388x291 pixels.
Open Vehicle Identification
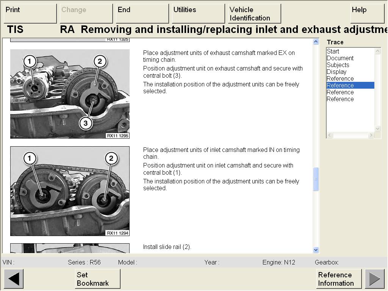tap(254, 14)
